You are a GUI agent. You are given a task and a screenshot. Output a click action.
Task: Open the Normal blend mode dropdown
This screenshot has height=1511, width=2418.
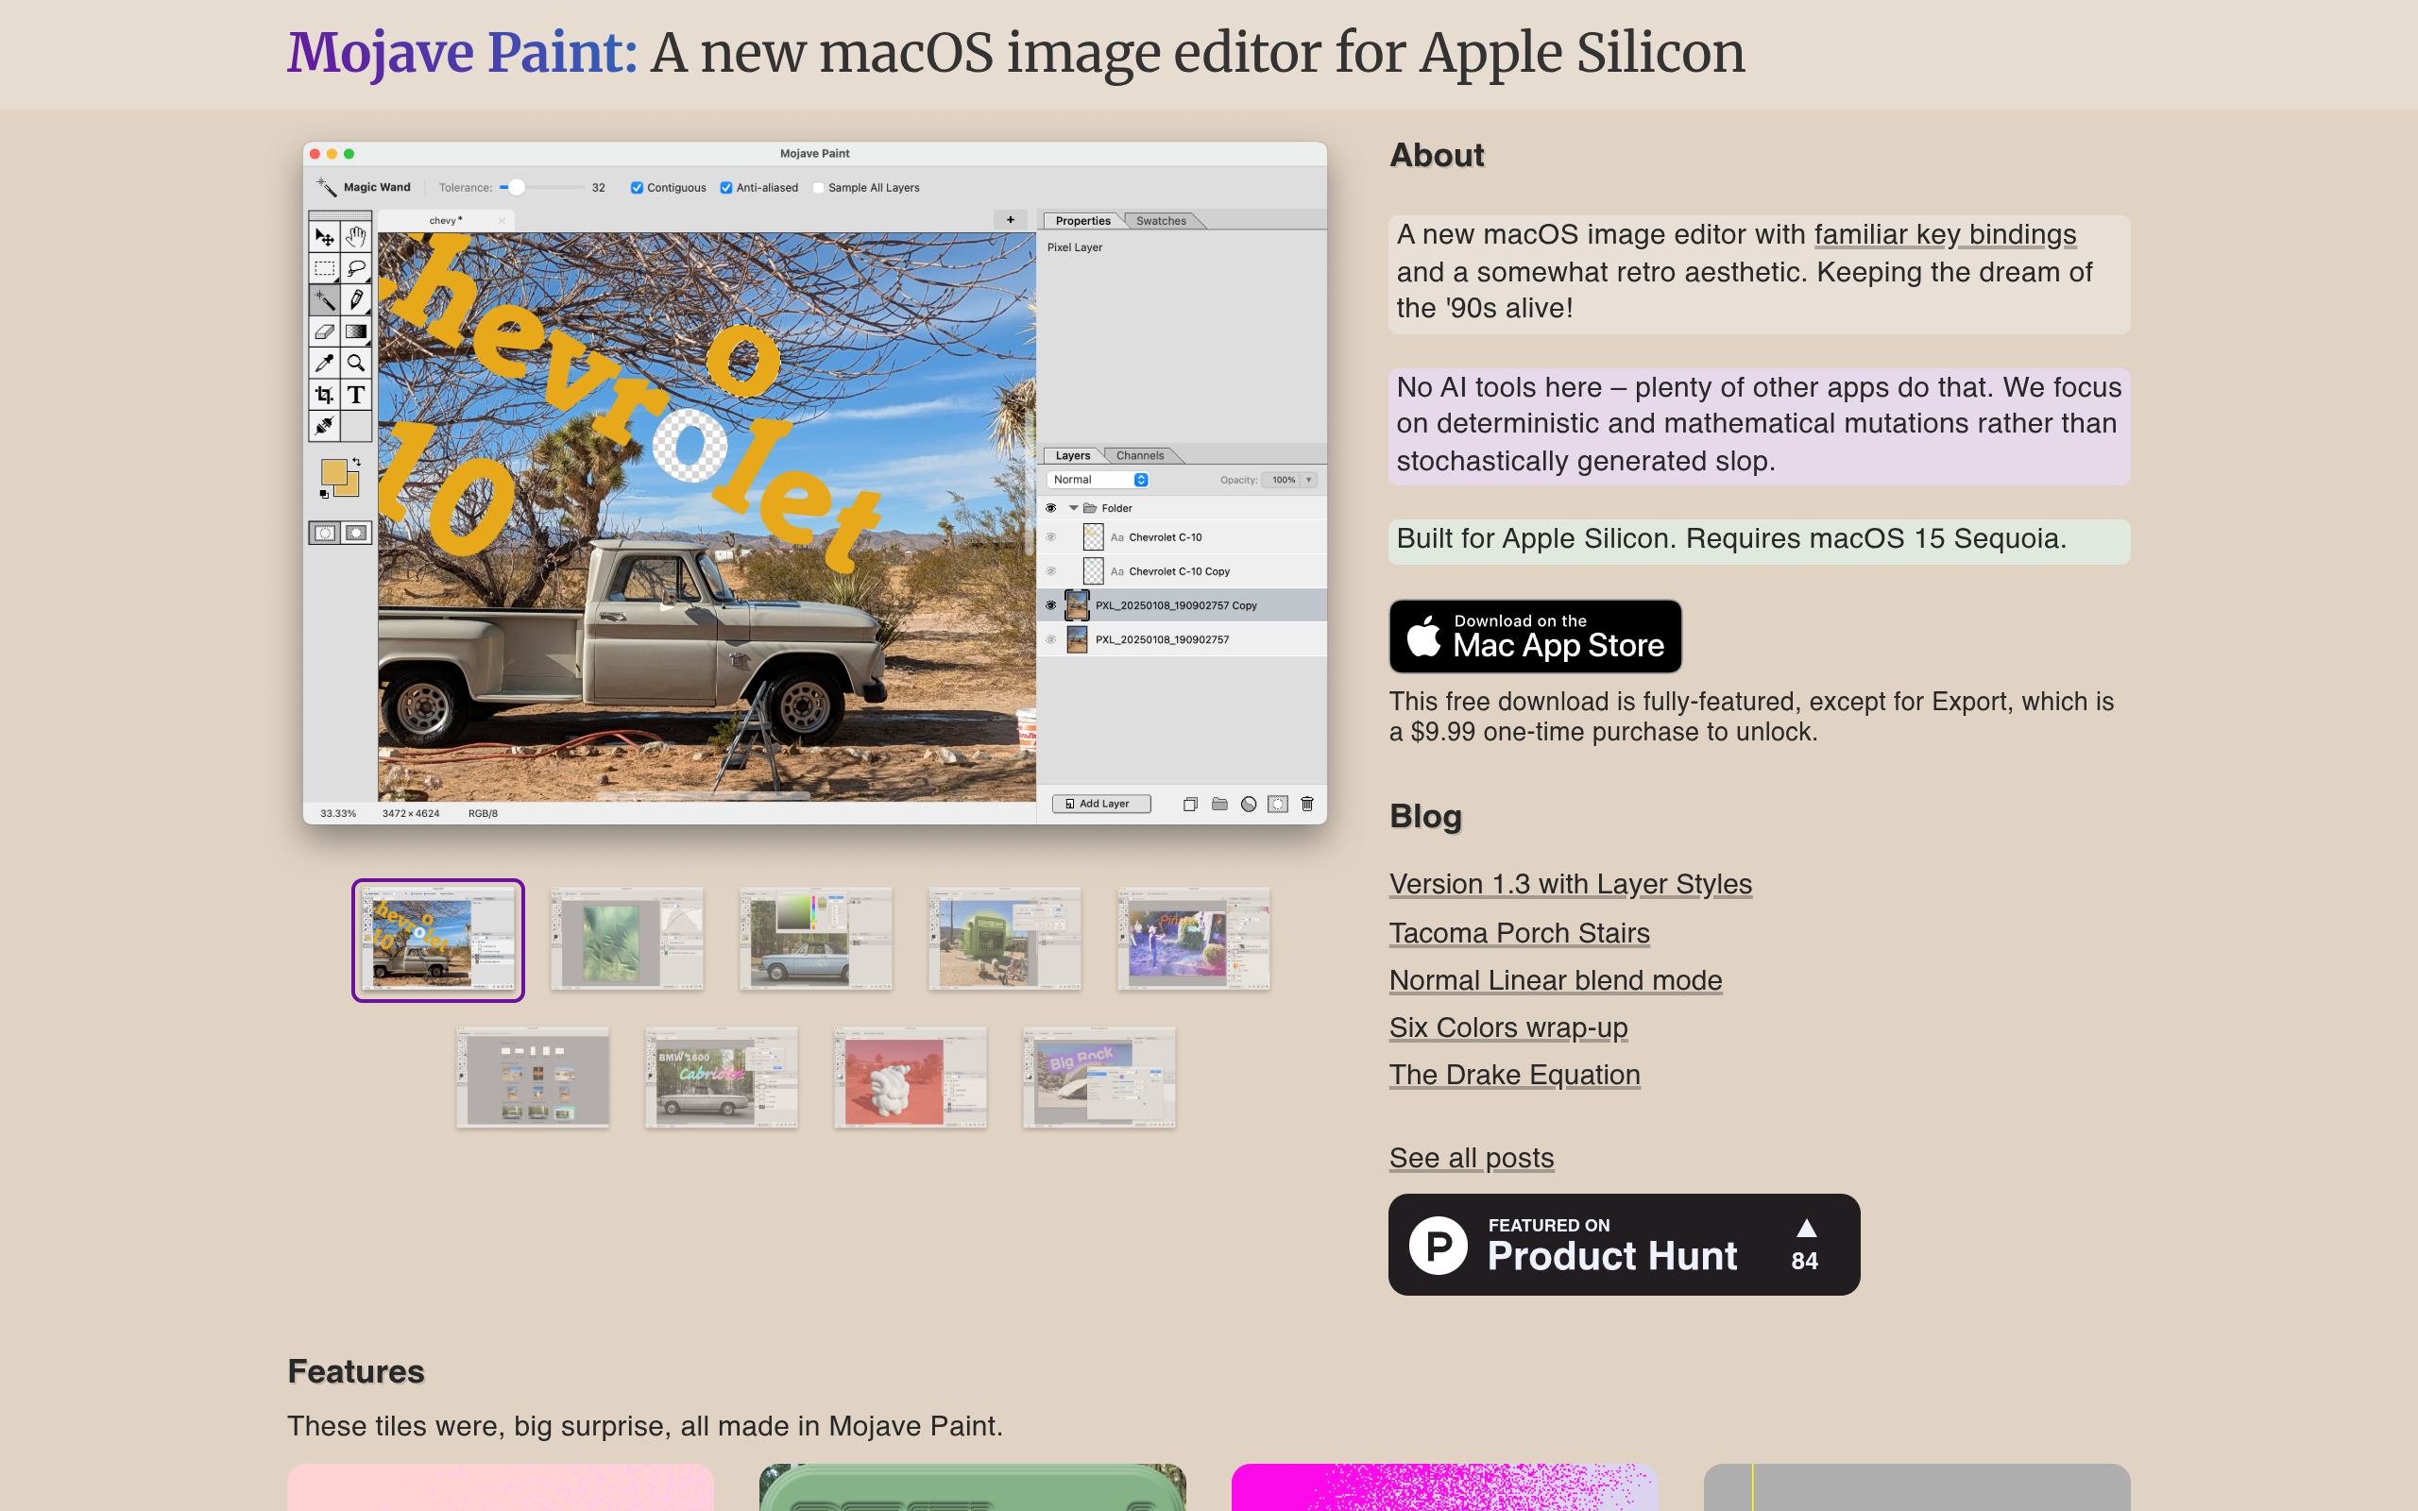pos(1099,480)
